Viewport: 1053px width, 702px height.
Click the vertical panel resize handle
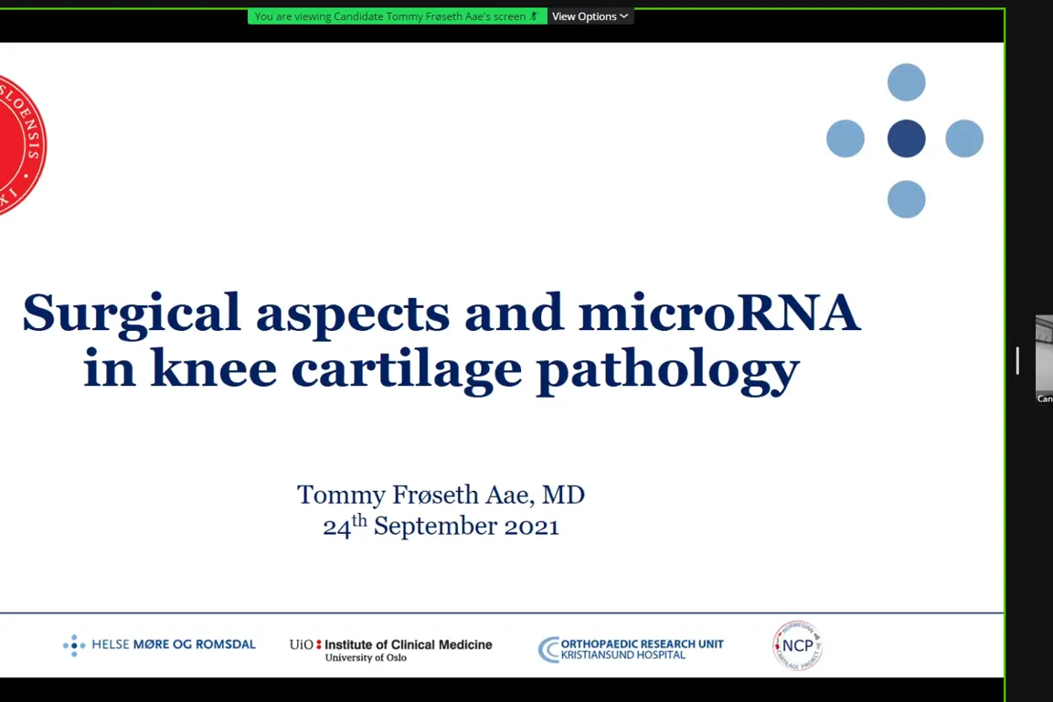1017,360
